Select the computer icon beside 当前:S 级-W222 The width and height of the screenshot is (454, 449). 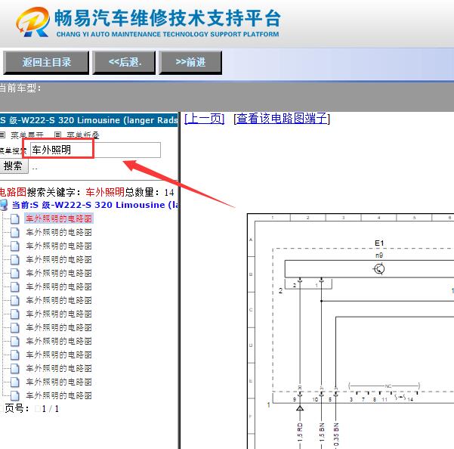pos(4,205)
